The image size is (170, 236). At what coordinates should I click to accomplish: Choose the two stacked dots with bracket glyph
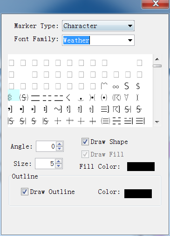tap(45, 109)
